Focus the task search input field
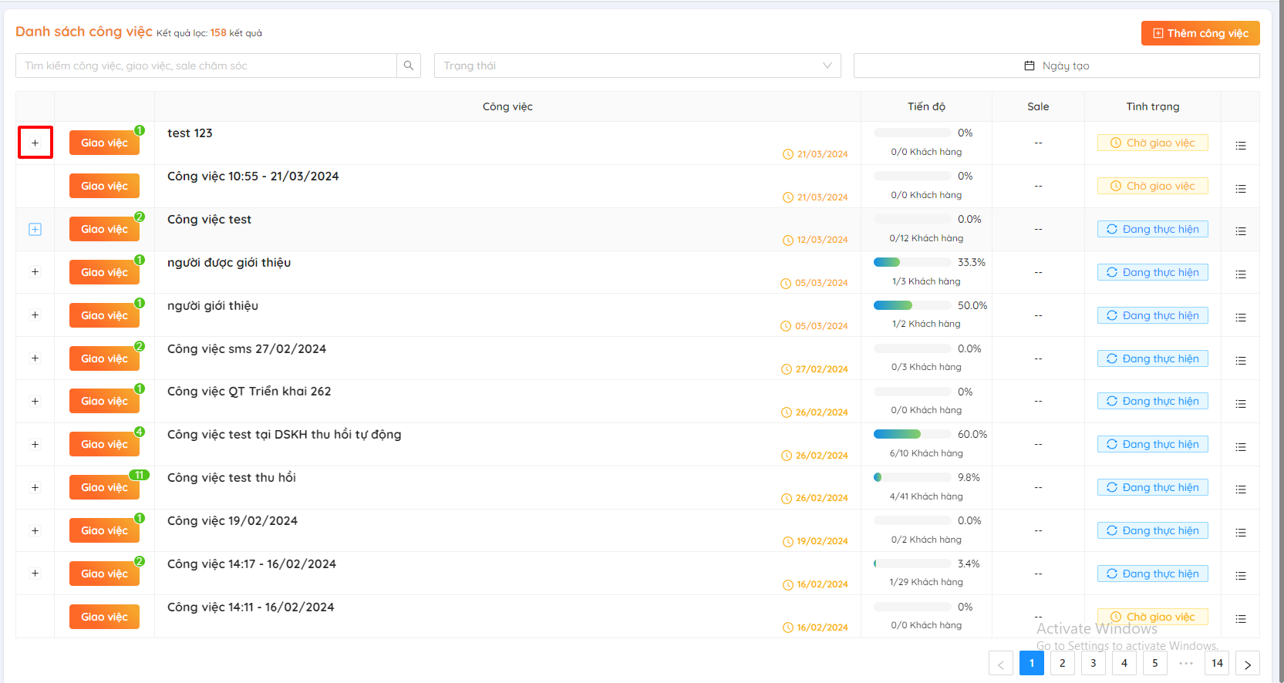 pos(206,66)
